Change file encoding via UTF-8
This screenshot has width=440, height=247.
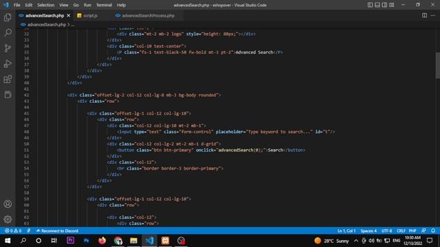(386, 231)
